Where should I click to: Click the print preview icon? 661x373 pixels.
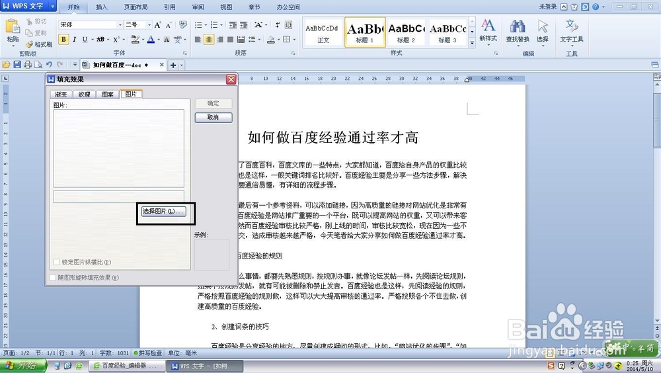click(38, 65)
